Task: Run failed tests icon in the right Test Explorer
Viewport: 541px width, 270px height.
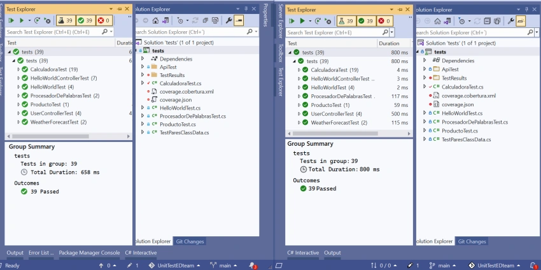Action: tap(328, 21)
